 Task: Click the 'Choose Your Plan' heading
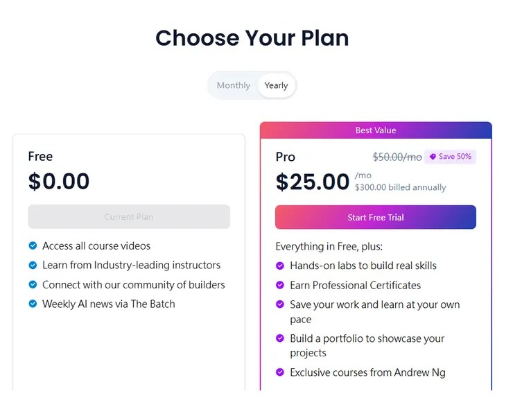252,37
